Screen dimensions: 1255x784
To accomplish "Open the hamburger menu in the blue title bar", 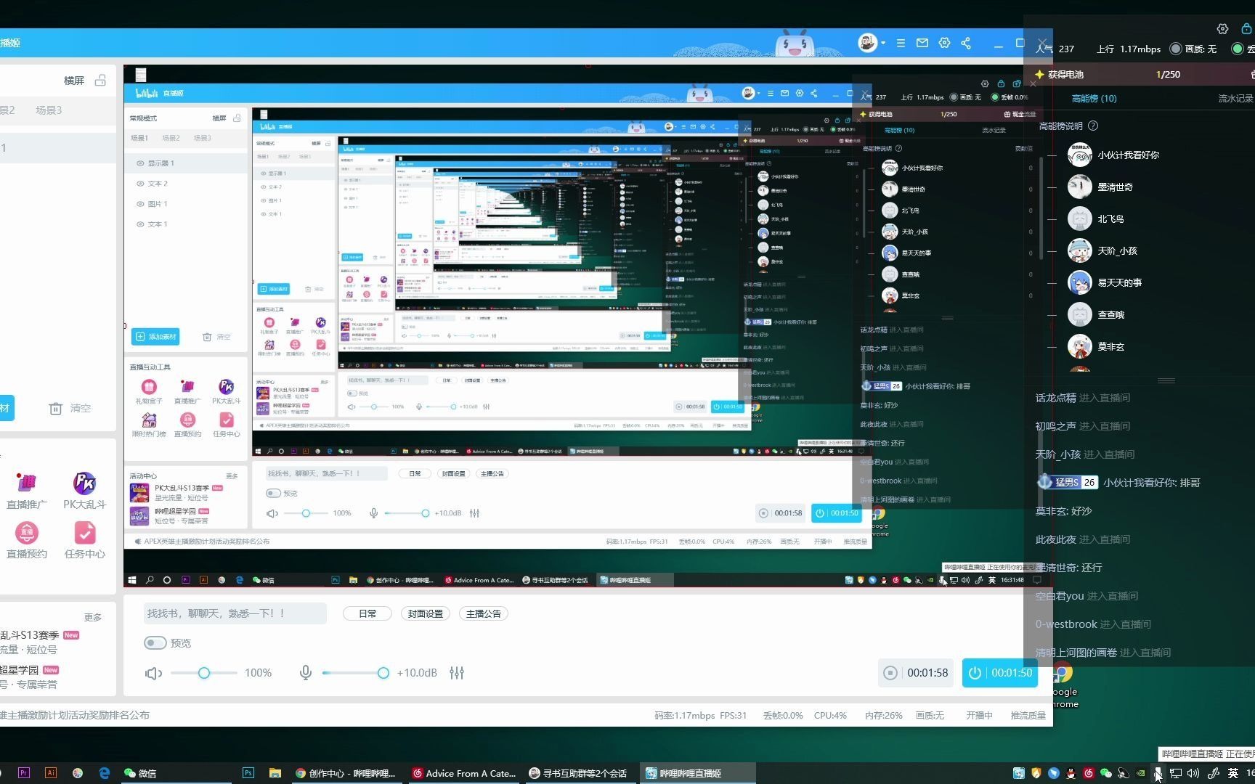I will (x=901, y=43).
